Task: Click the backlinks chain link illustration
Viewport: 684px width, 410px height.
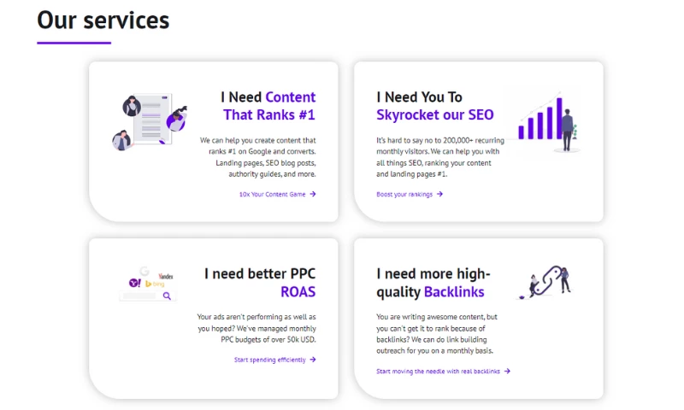Action: click(547, 282)
